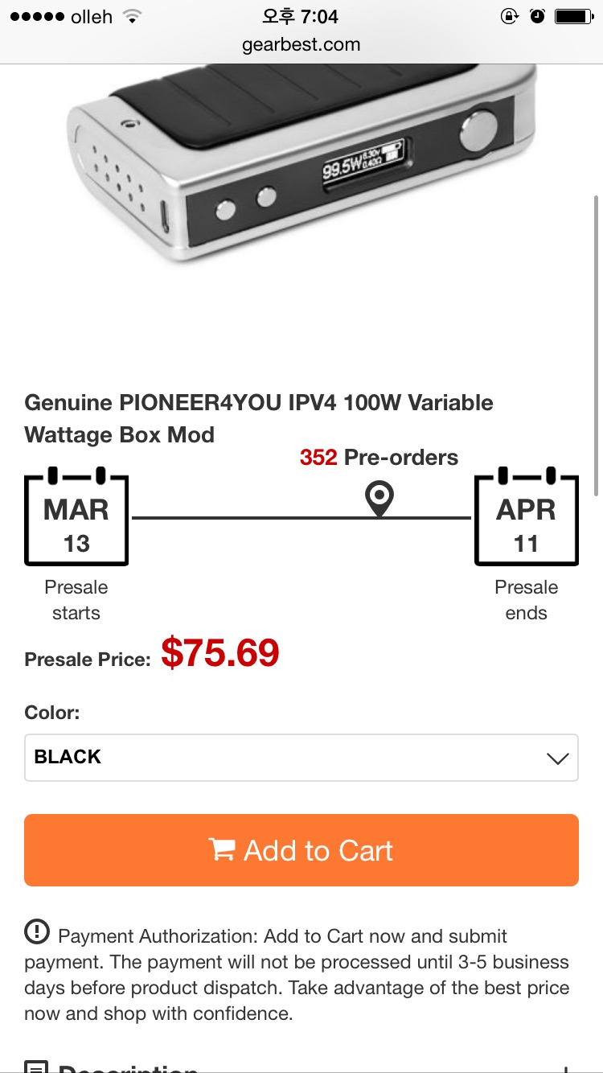This screenshot has width=603, height=1073.
Task: Tap the gearbest.com address bar
Action: click(x=301, y=44)
